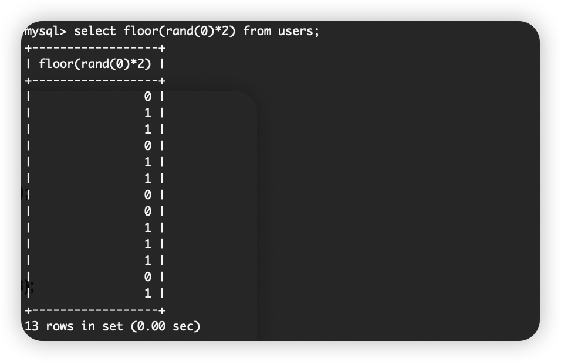
Task: Select the fourth result row value 0
Action: click(x=147, y=146)
